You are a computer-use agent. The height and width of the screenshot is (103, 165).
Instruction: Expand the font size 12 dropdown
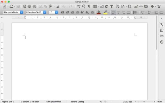(x=56, y=12)
